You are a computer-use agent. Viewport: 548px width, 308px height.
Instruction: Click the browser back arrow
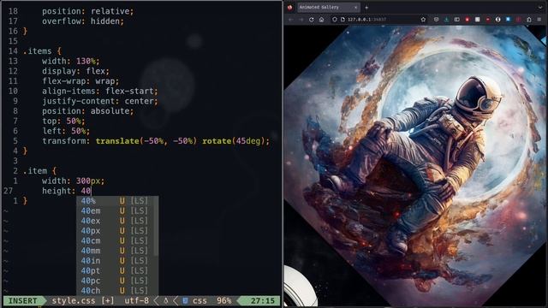tap(291, 20)
